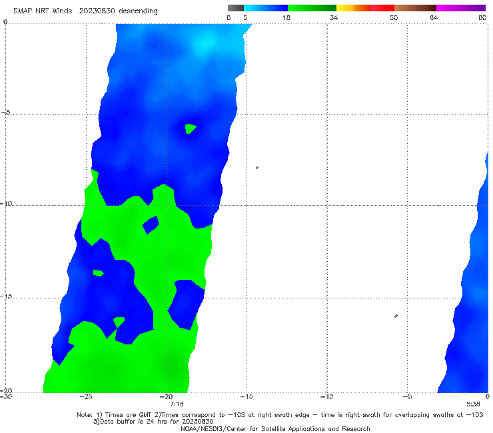Screen dimensions: 493x433
Task: Click the small green patch near -6 latitude
Action: tap(190, 129)
